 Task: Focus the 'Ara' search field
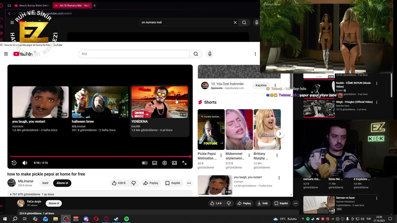click(x=134, y=54)
